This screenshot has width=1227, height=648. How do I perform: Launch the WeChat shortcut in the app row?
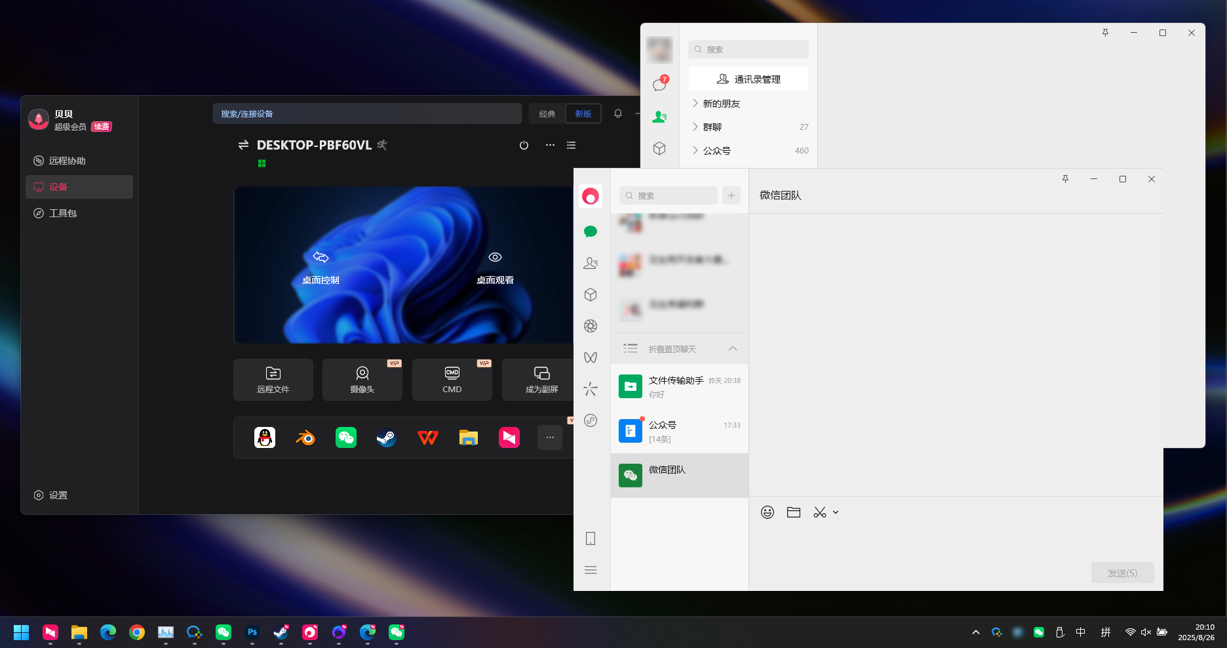[346, 437]
